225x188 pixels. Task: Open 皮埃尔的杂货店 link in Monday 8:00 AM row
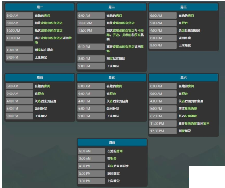pyautogui.click(x=51, y=23)
